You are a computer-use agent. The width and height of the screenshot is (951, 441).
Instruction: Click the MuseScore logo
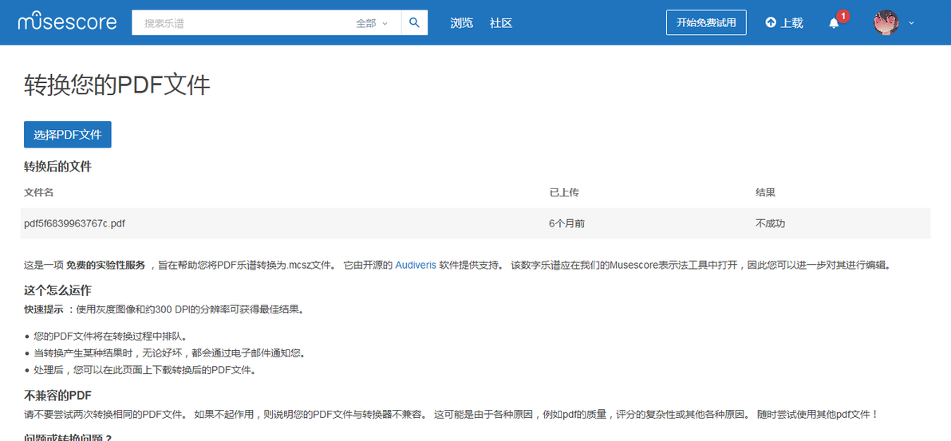67,22
